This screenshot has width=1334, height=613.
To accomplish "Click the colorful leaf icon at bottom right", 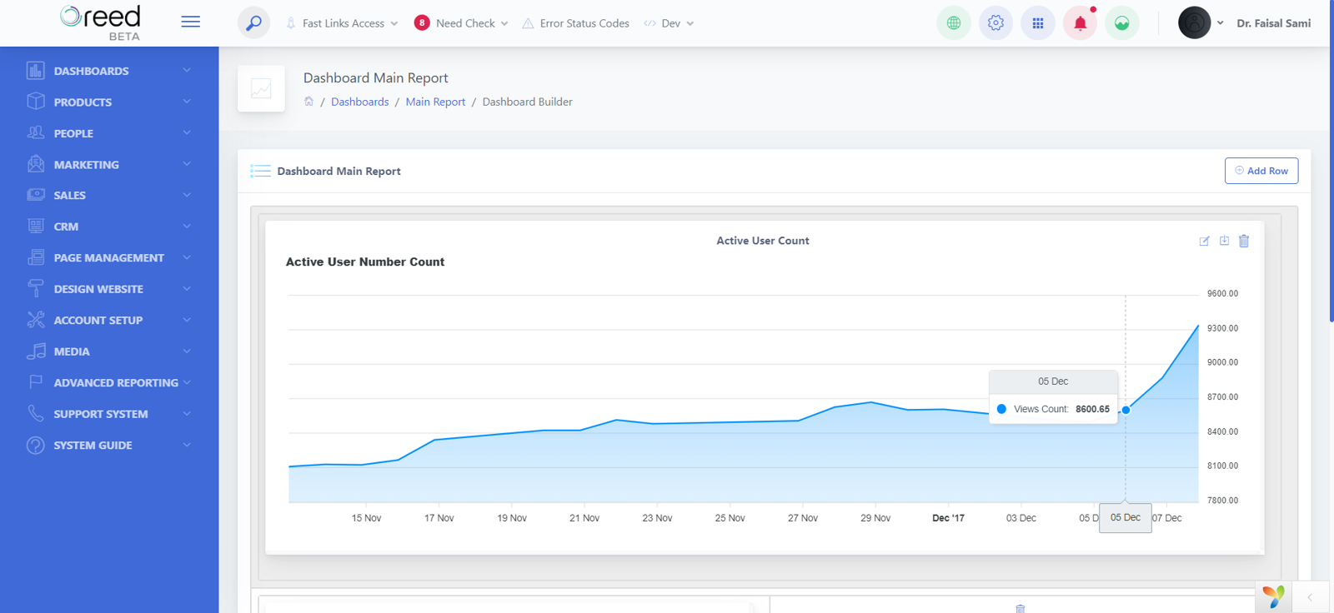I will (x=1273, y=596).
